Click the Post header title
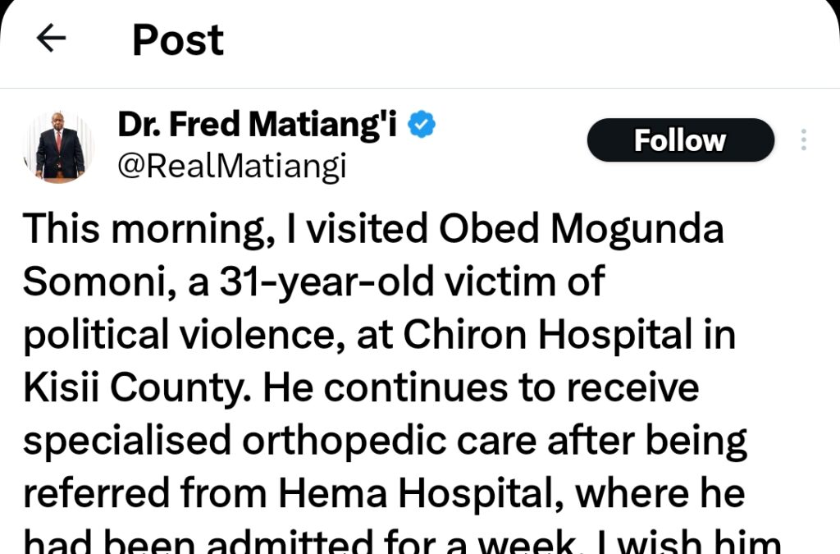The height and width of the screenshot is (554, 840). coord(178,39)
